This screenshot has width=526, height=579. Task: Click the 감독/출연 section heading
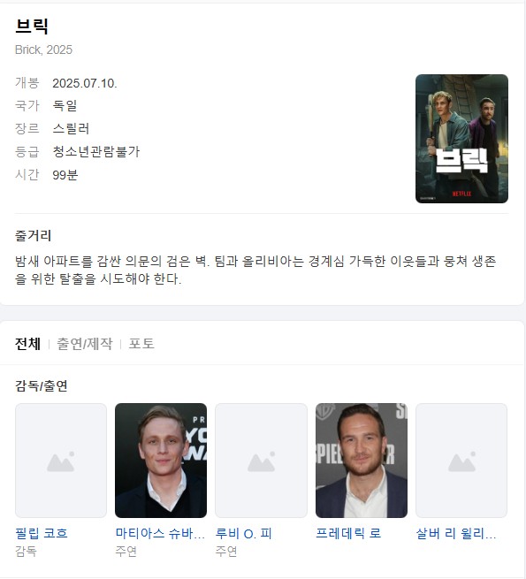pyautogui.click(x=42, y=385)
